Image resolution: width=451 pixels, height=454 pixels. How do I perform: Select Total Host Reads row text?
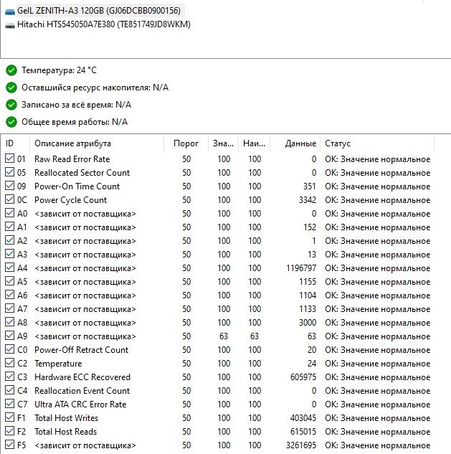pyautogui.click(x=65, y=432)
